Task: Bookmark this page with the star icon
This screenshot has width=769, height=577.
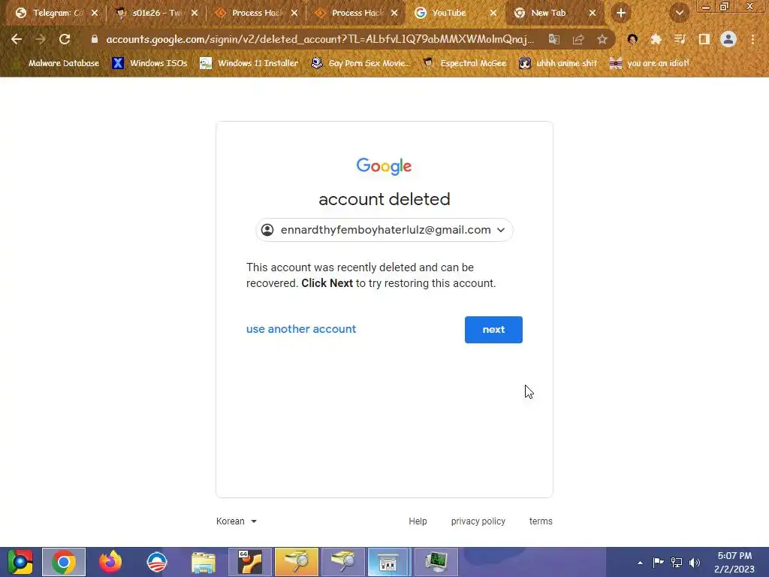Action: (x=602, y=39)
